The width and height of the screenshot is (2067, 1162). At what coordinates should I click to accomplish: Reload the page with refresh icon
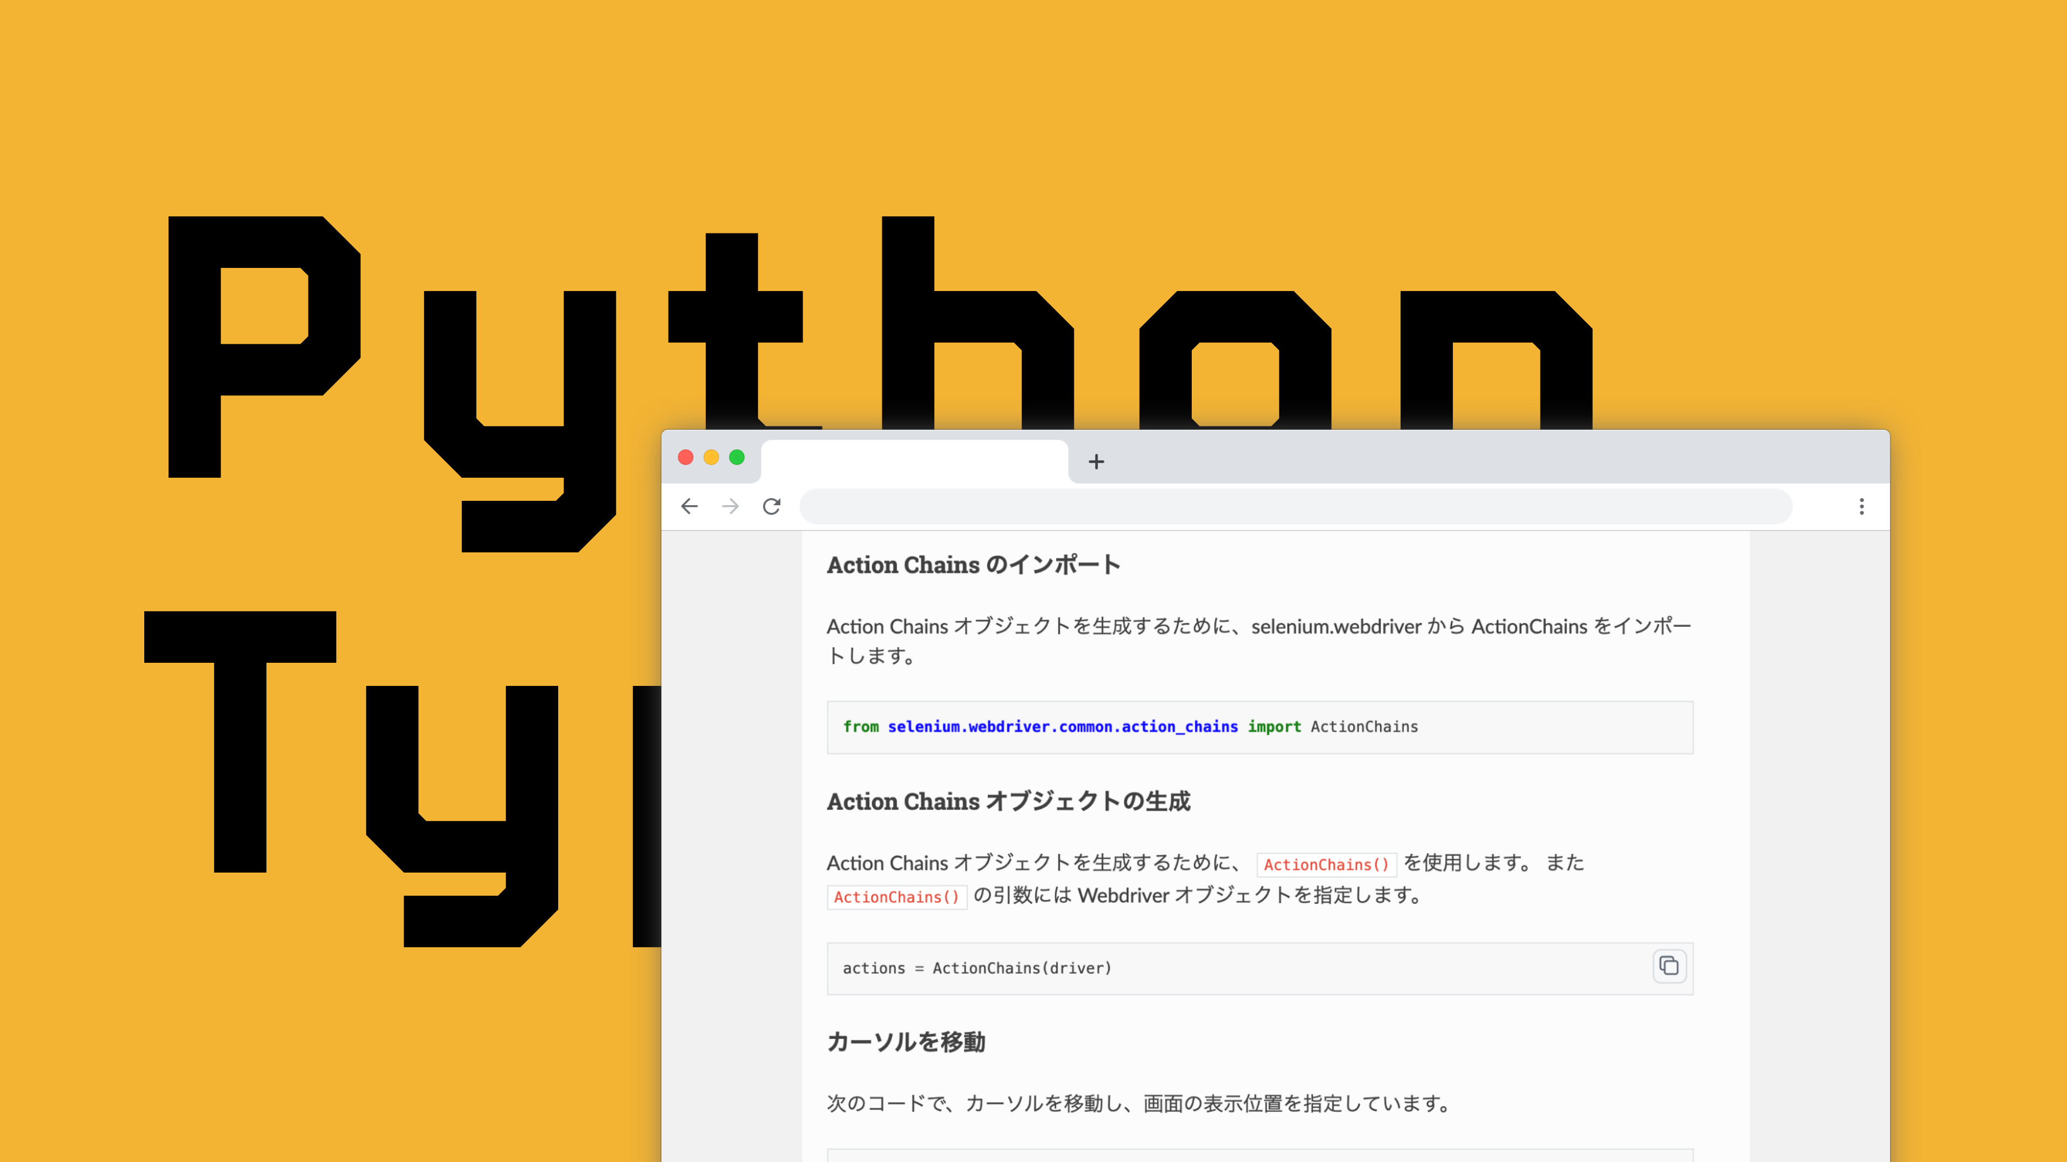pos(772,506)
